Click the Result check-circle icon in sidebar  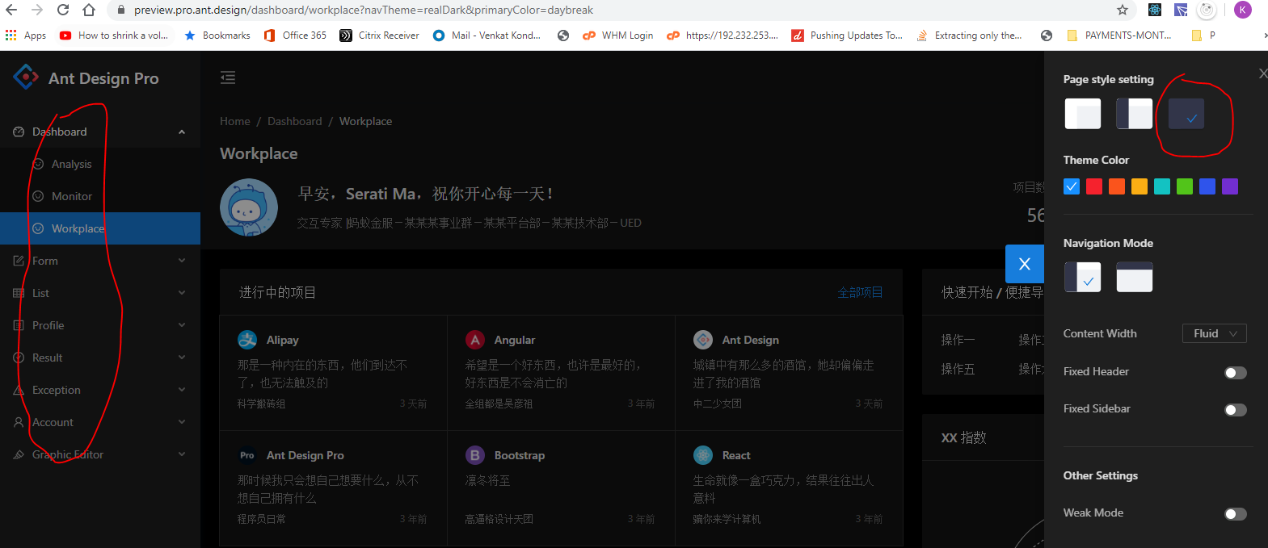point(19,358)
